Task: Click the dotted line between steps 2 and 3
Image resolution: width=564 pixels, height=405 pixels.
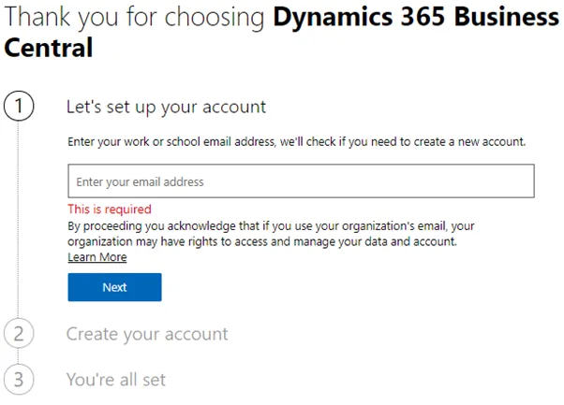Action: [x=19, y=356]
